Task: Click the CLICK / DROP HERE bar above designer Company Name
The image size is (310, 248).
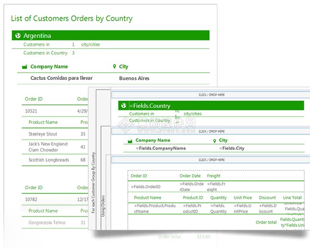Action: (211, 131)
